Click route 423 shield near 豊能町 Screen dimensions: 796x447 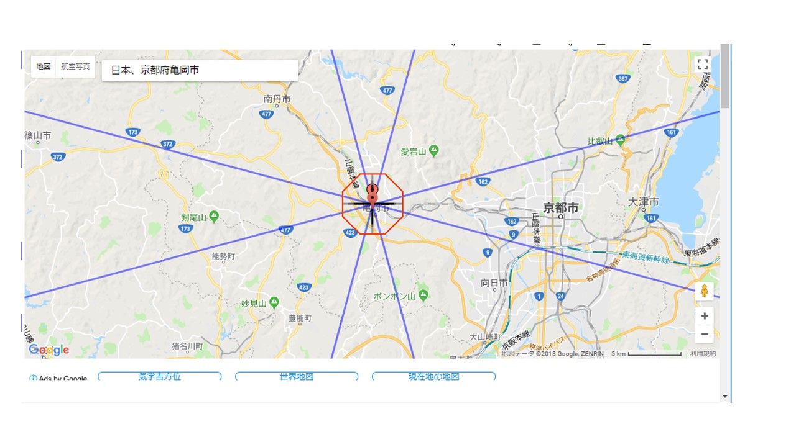(303, 287)
